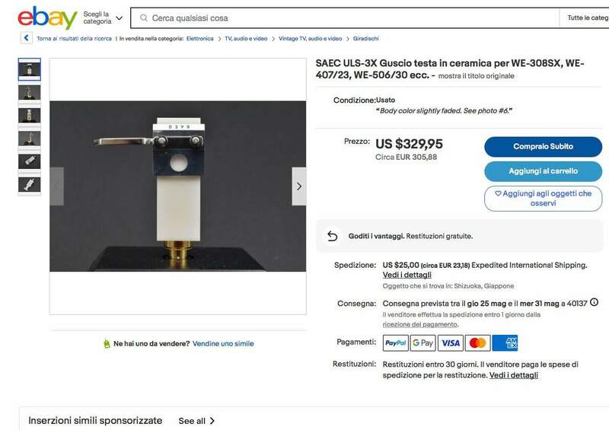Click Aggiungi al carrello button
609x430 pixels.
(543, 171)
